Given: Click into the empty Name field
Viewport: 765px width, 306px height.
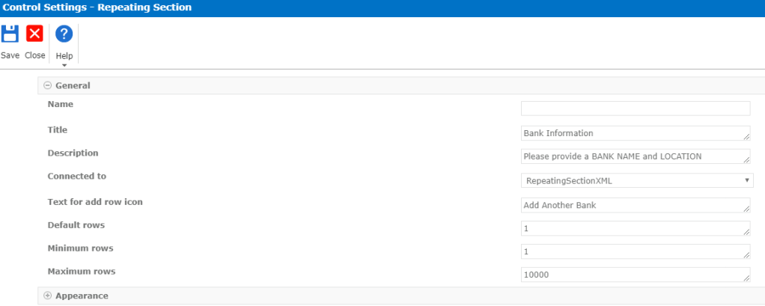Looking at the screenshot, I should pyautogui.click(x=635, y=108).
